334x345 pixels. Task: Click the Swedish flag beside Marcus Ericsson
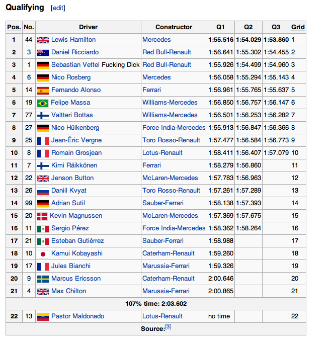43,279
